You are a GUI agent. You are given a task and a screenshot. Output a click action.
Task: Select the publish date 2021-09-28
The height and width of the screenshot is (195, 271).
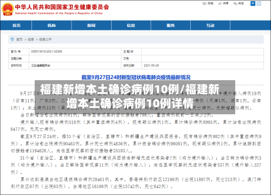[151, 66]
